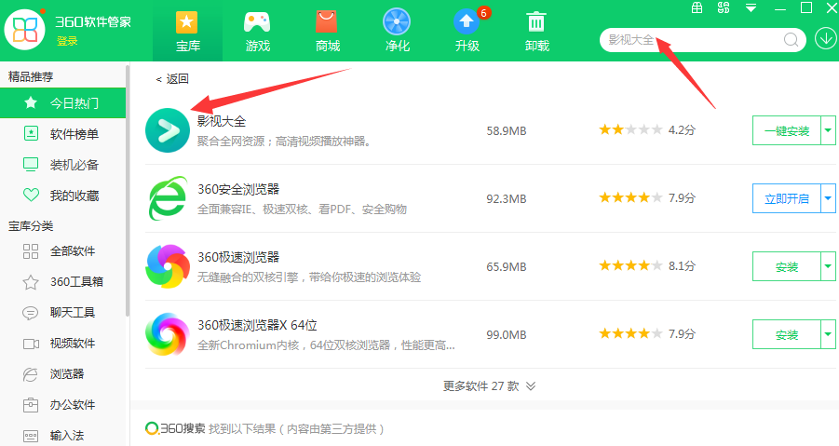This screenshot has width=839, height=446.
Task: Click the star rating of 360极速浏览器
Action: 630,265
